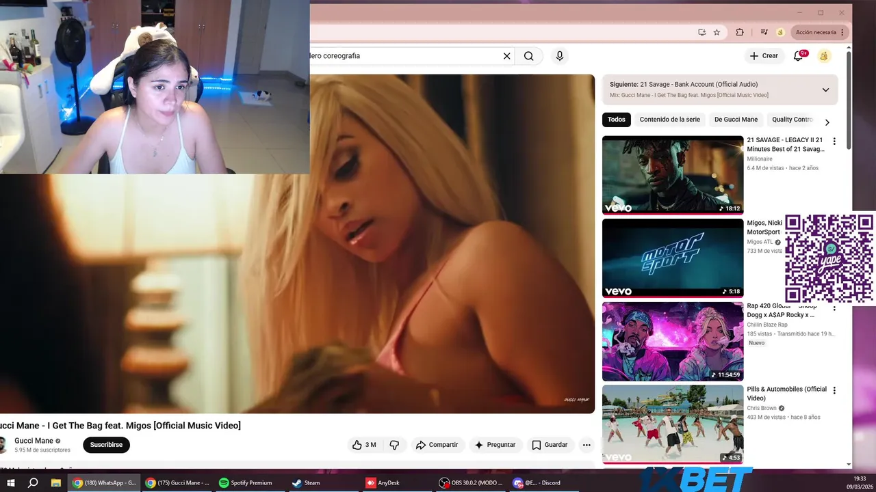Click the video title I Get The Bag

pos(120,425)
